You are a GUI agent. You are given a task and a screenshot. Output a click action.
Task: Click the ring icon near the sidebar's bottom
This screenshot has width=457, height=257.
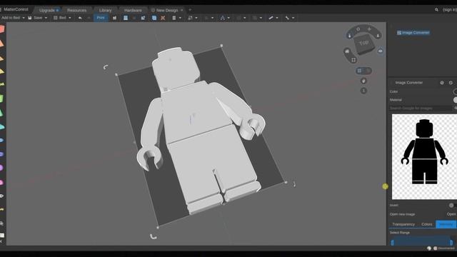[x=1, y=196]
